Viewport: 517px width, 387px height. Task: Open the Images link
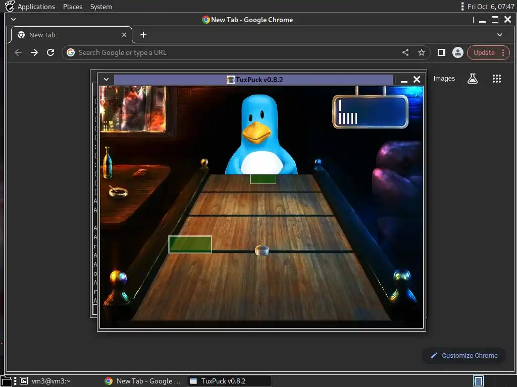(x=444, y=79)
